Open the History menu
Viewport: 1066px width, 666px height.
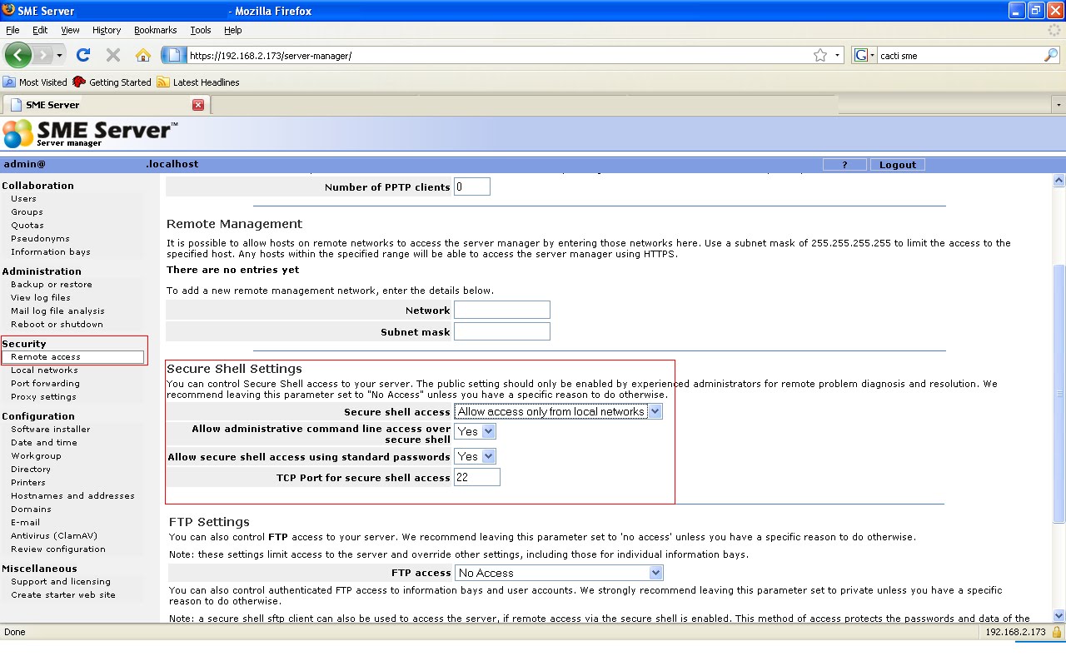107,30
